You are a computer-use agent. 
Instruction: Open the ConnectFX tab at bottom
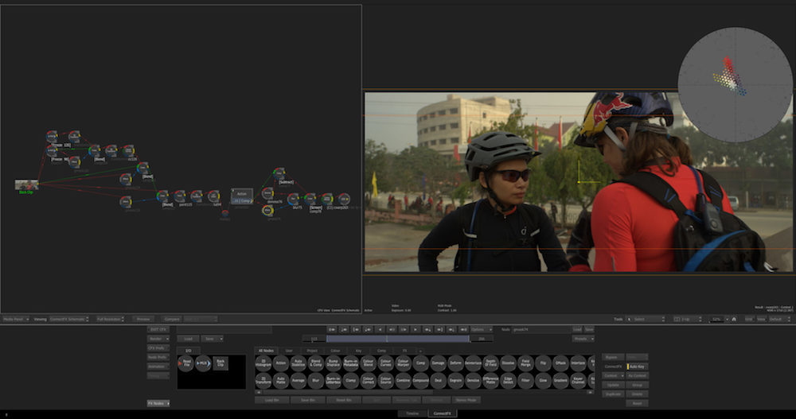pyautogui.click(x=442, y=413)
